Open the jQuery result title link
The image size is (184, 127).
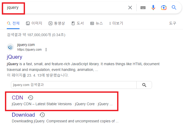[x=14, y=57]
